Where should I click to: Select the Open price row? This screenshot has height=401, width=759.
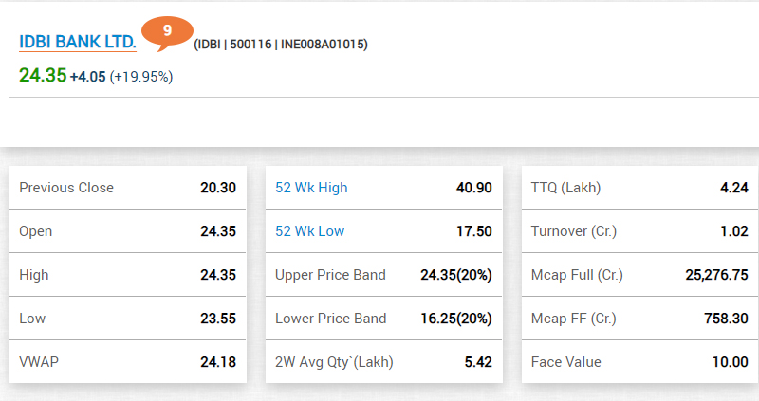coord(128,231)
